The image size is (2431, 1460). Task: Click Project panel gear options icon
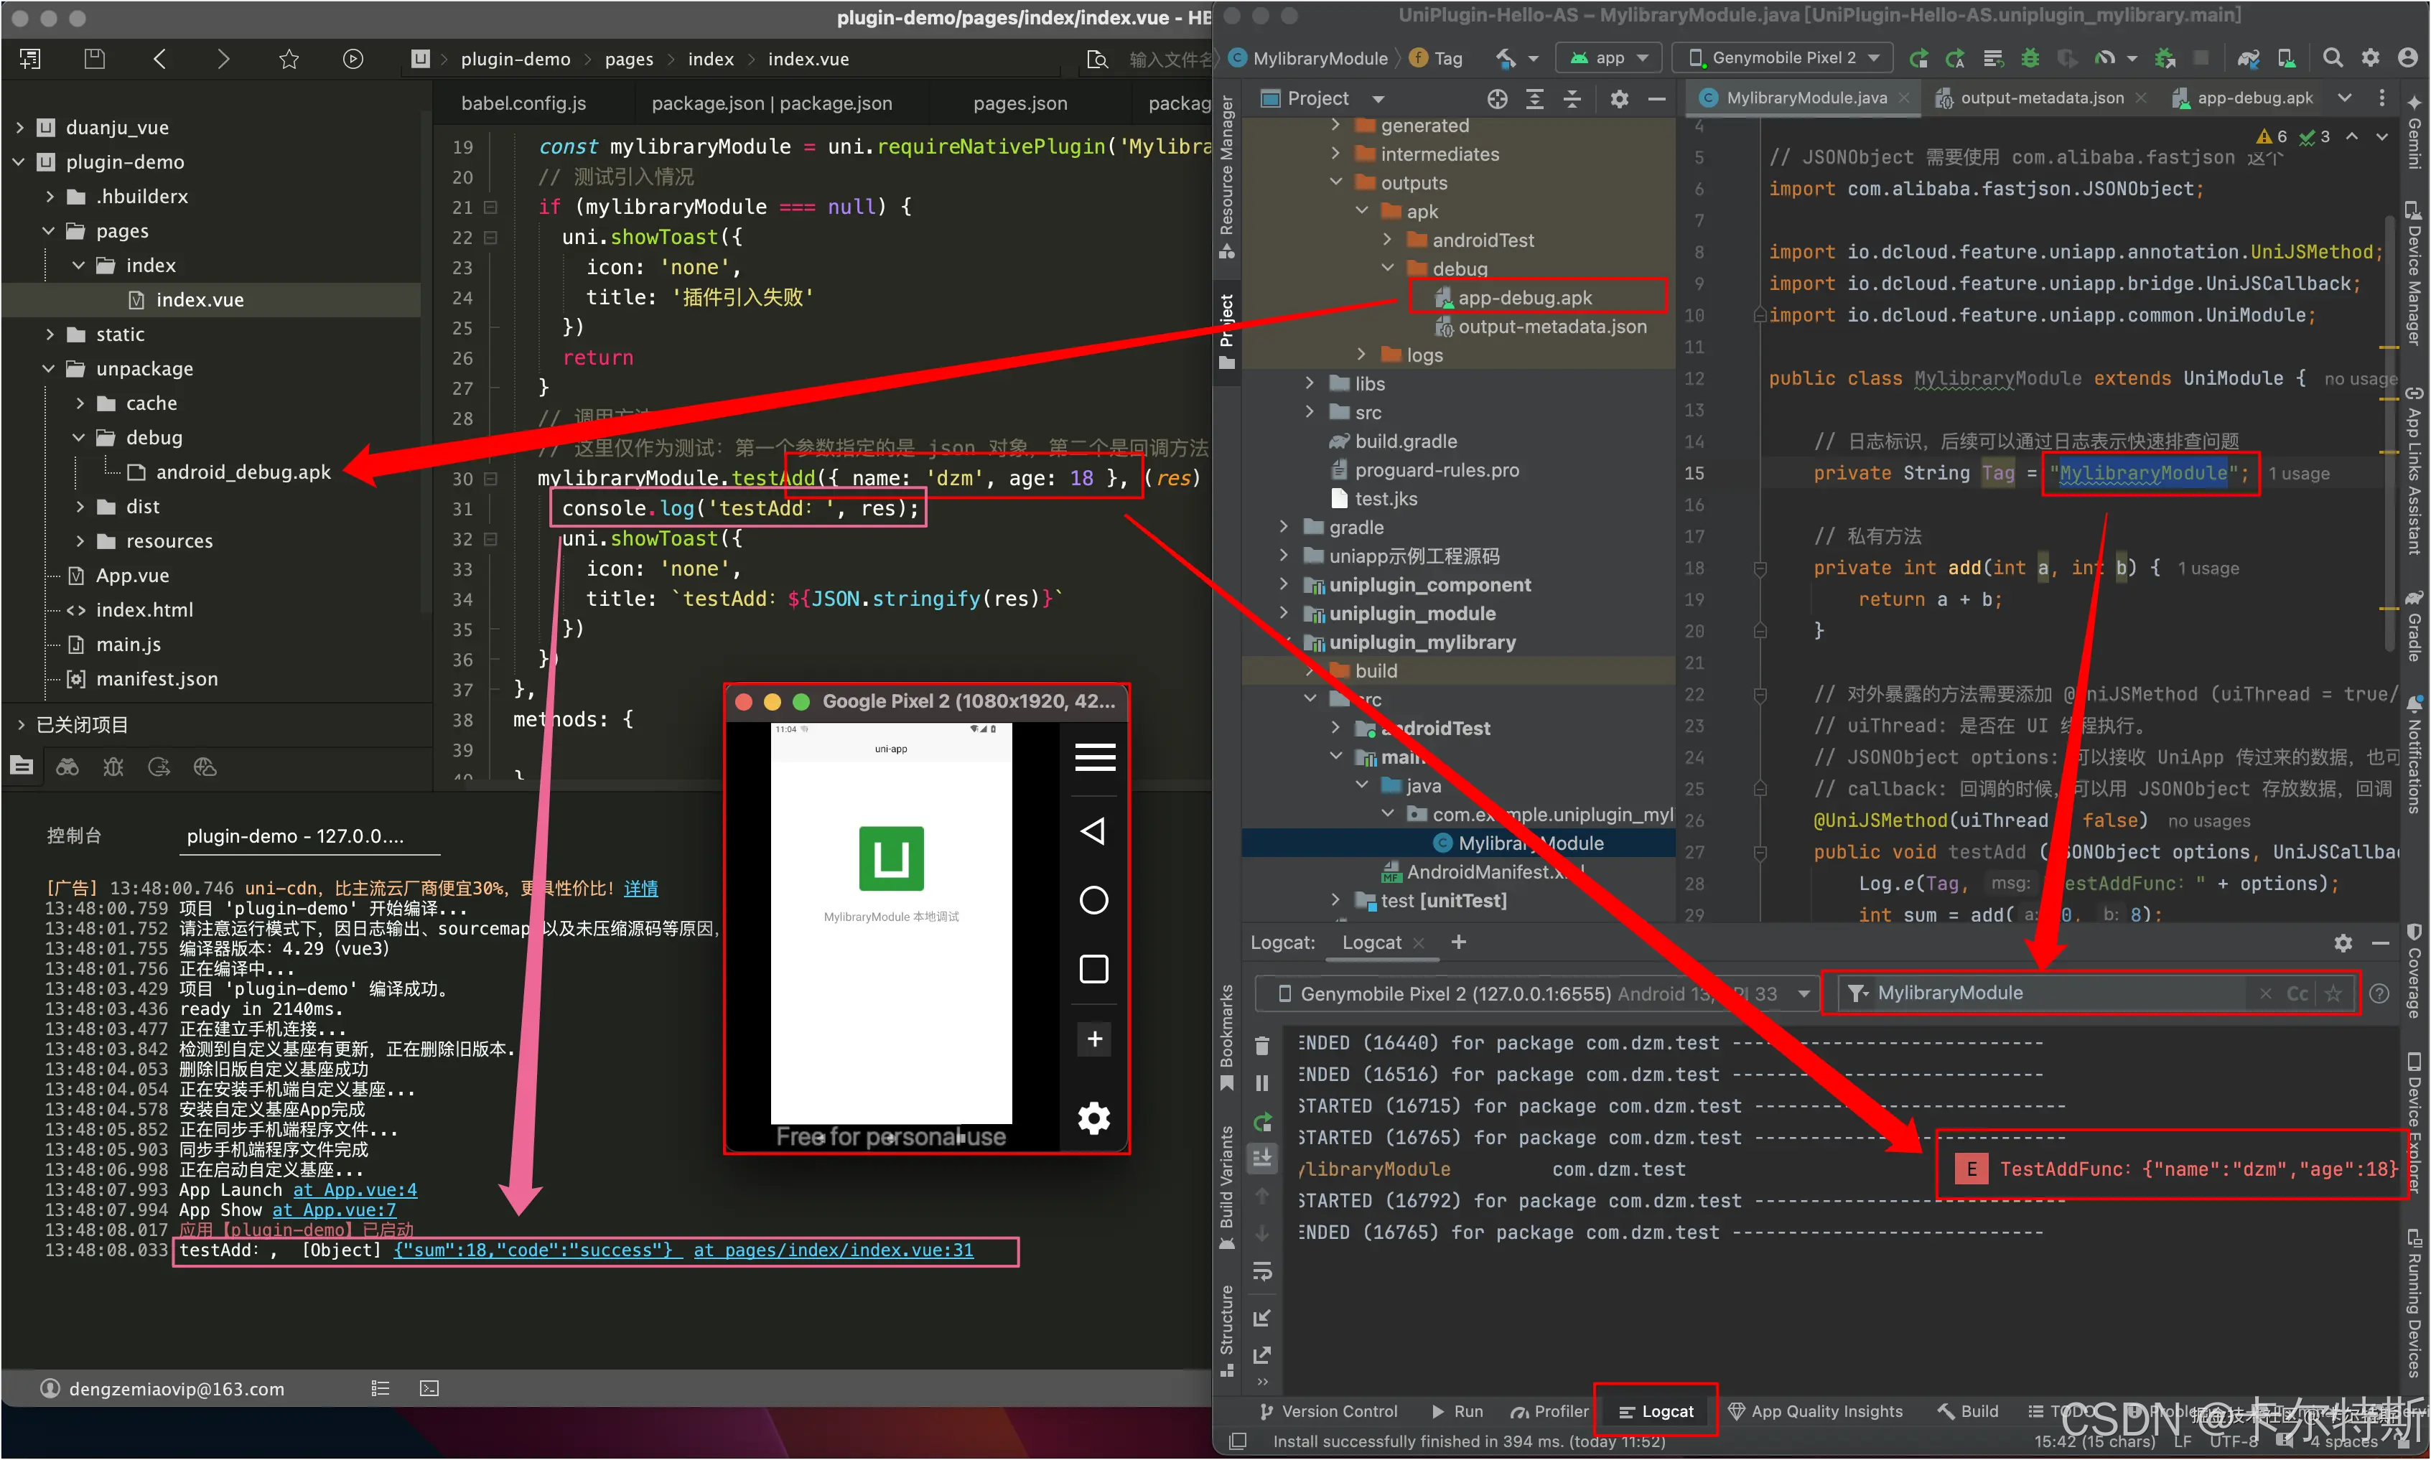click(x=1618, y=98)
